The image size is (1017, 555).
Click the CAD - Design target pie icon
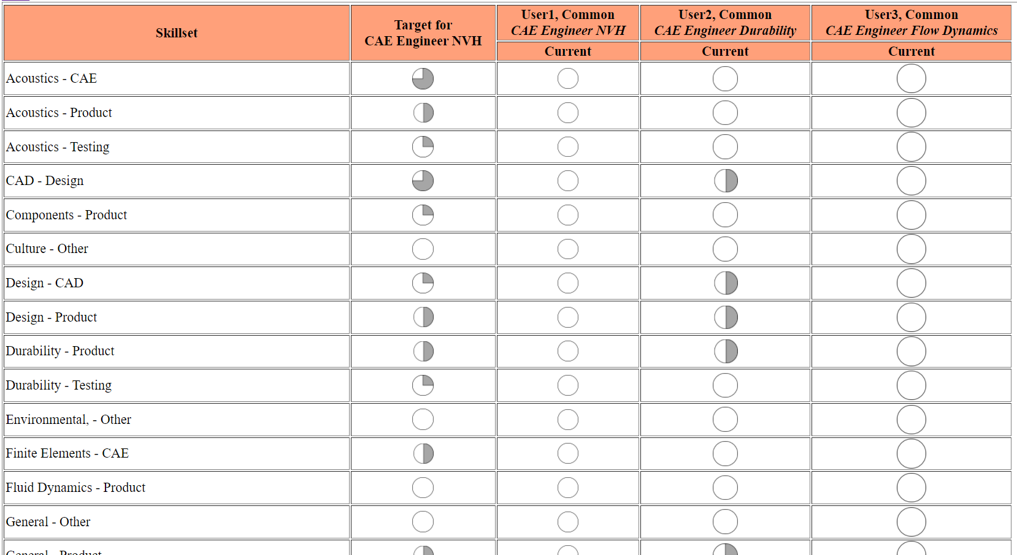(423, 181)
